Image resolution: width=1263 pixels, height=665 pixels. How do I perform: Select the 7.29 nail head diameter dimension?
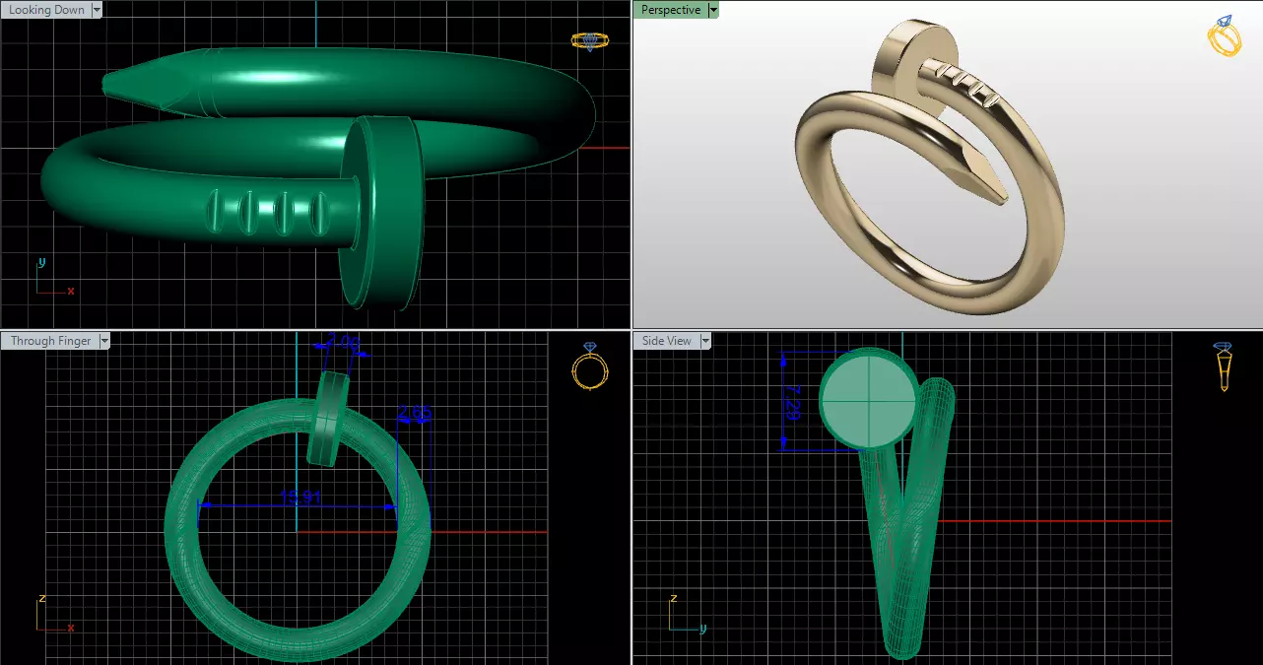click(792, 402)
